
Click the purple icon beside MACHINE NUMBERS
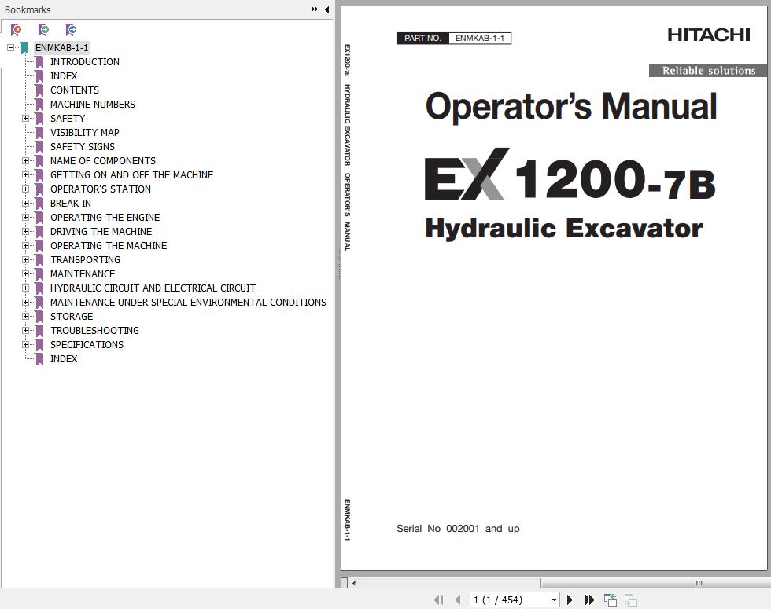coord(39,104)
